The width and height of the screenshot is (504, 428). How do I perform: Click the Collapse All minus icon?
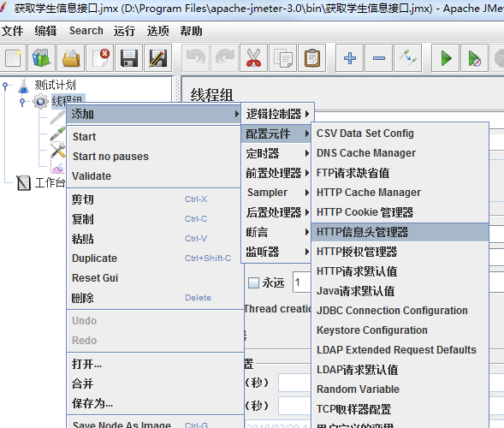(379, 58)
